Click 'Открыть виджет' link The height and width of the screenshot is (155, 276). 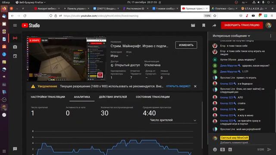tap(178, 86)
